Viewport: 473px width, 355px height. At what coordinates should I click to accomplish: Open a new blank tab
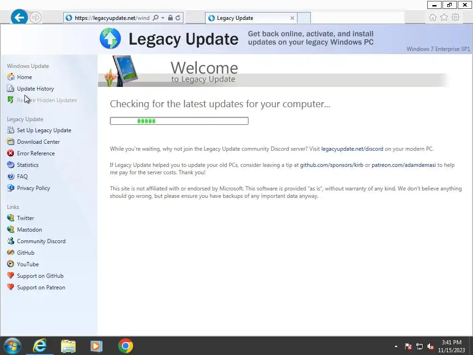pos(304,18)
